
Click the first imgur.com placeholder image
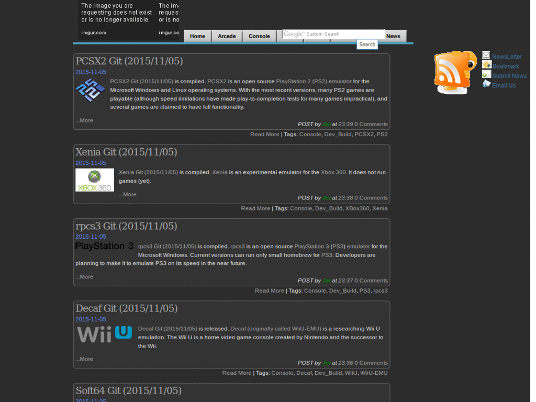116,19
